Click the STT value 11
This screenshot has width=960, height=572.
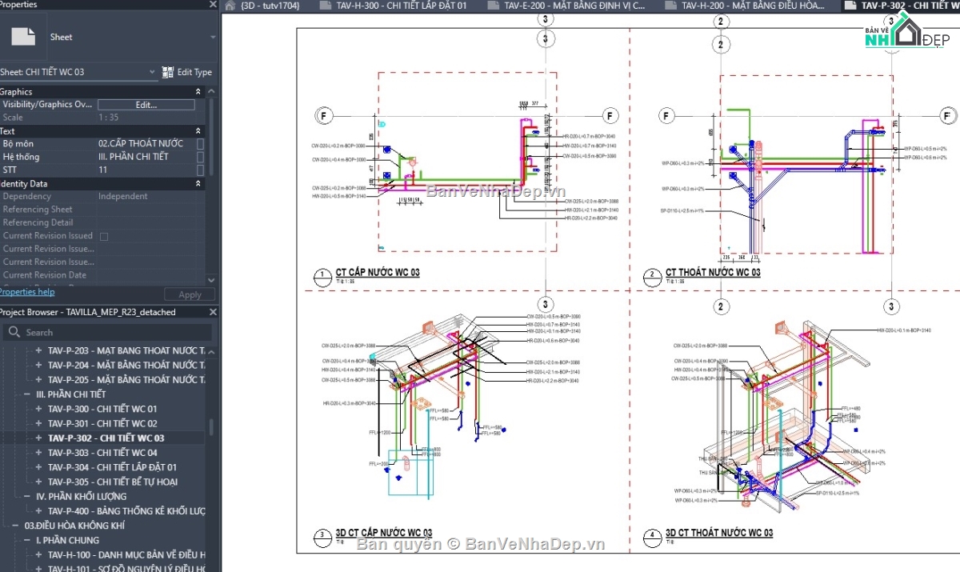[x=103, y=170]
